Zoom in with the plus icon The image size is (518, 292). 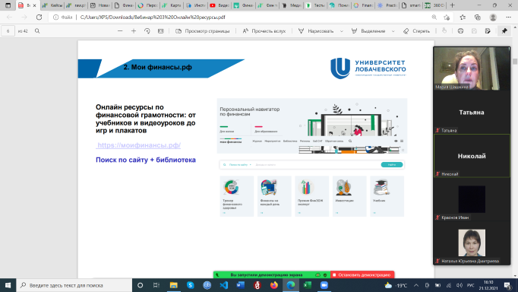point(134,30)
